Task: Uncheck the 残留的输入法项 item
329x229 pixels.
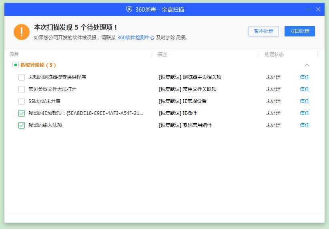Action: pos(22,125)
